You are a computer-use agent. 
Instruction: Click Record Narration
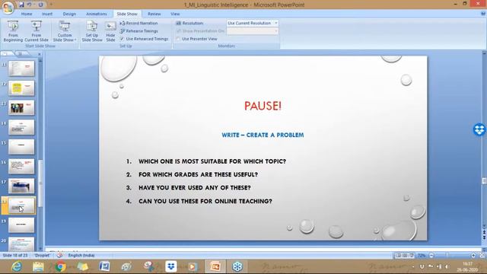click(x=138, y=24)
